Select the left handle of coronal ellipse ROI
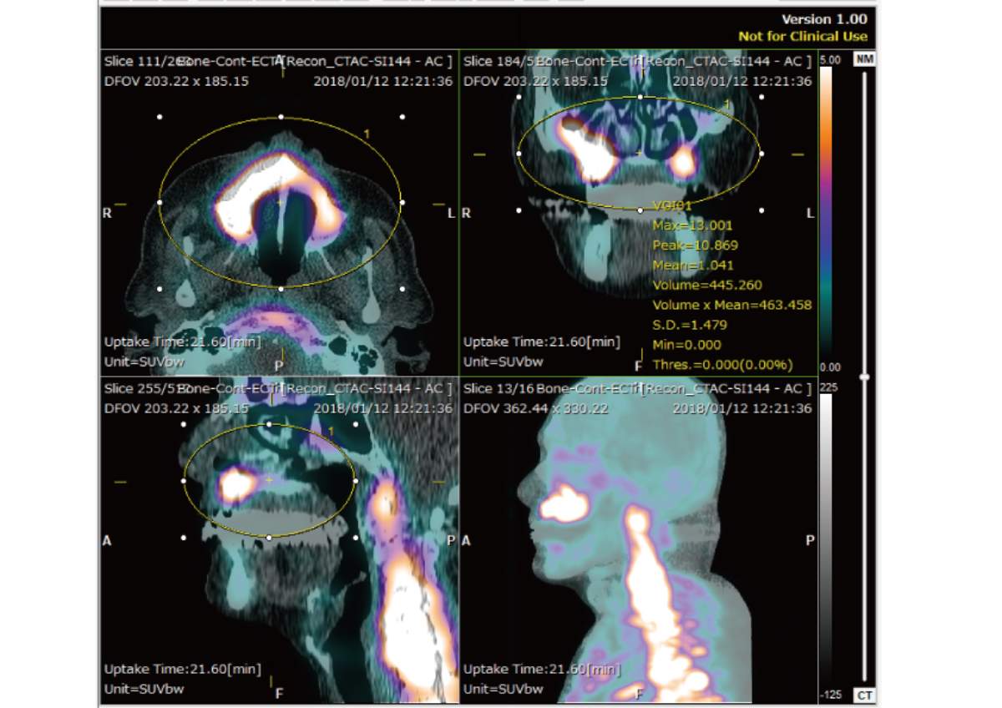Viewport: 1002px width, 708px height. tap(519, 154)
